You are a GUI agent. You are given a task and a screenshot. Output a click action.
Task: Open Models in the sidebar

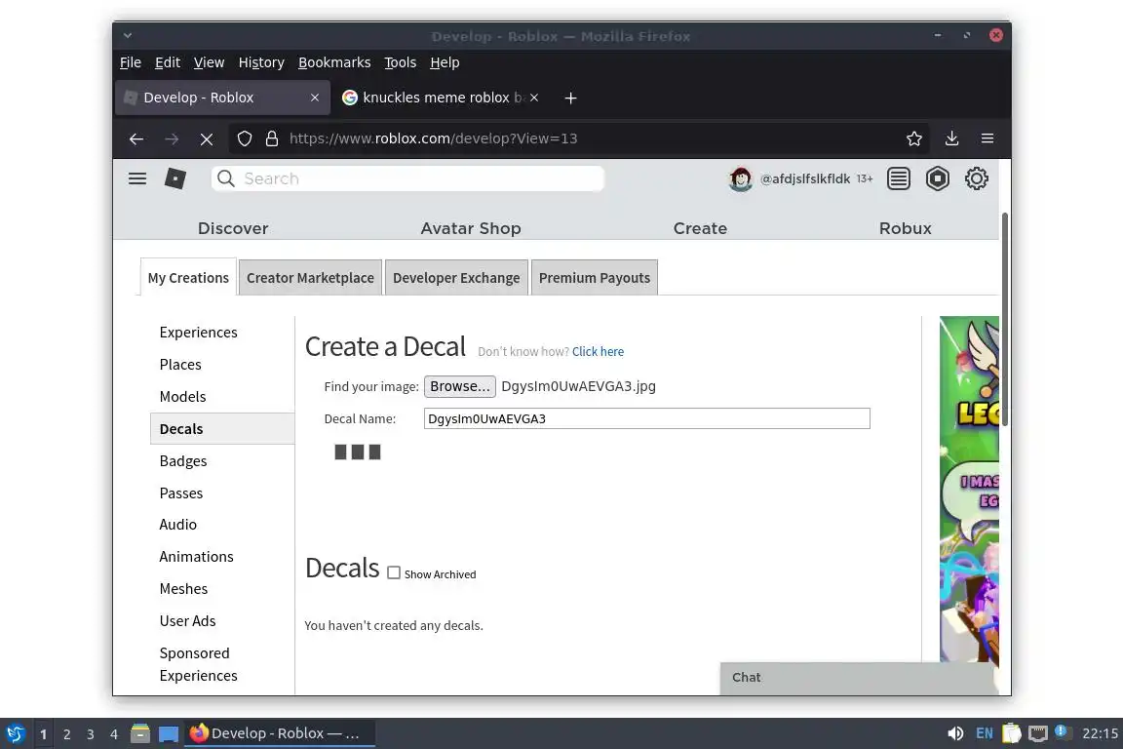182,397
